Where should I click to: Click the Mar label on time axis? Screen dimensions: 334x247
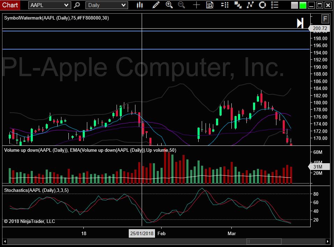point(231,234)
